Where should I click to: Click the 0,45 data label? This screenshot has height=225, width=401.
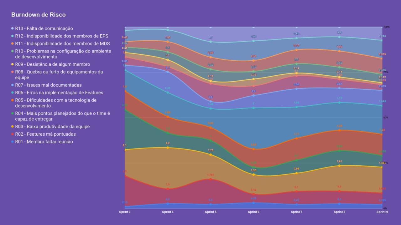[125, 37]
